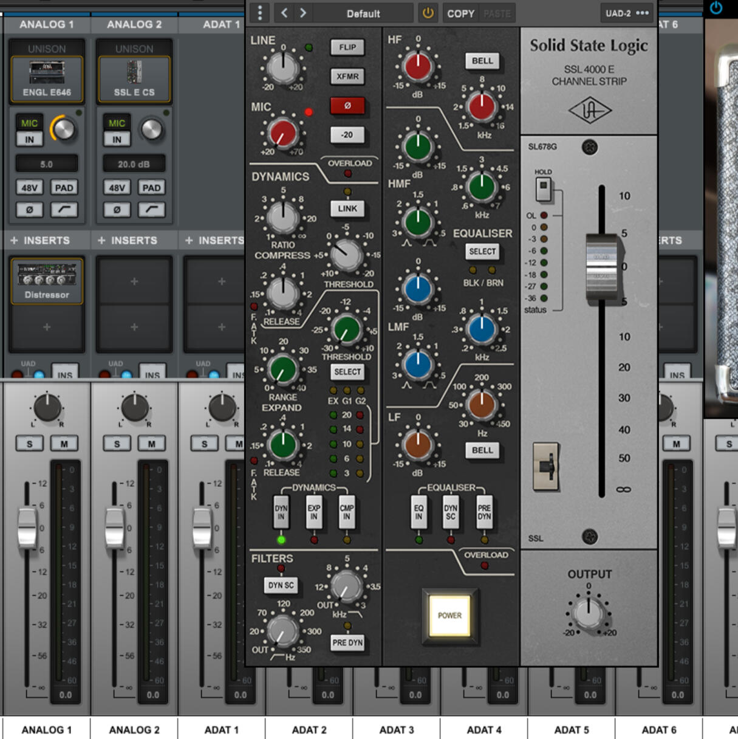Go to next preset with right arrow
The image size is (738, 739).
(x=303, y=13)
